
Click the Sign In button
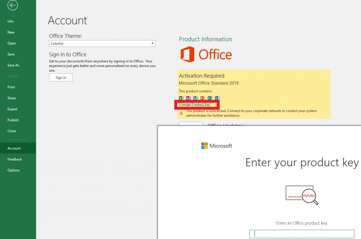pos(61,77)
